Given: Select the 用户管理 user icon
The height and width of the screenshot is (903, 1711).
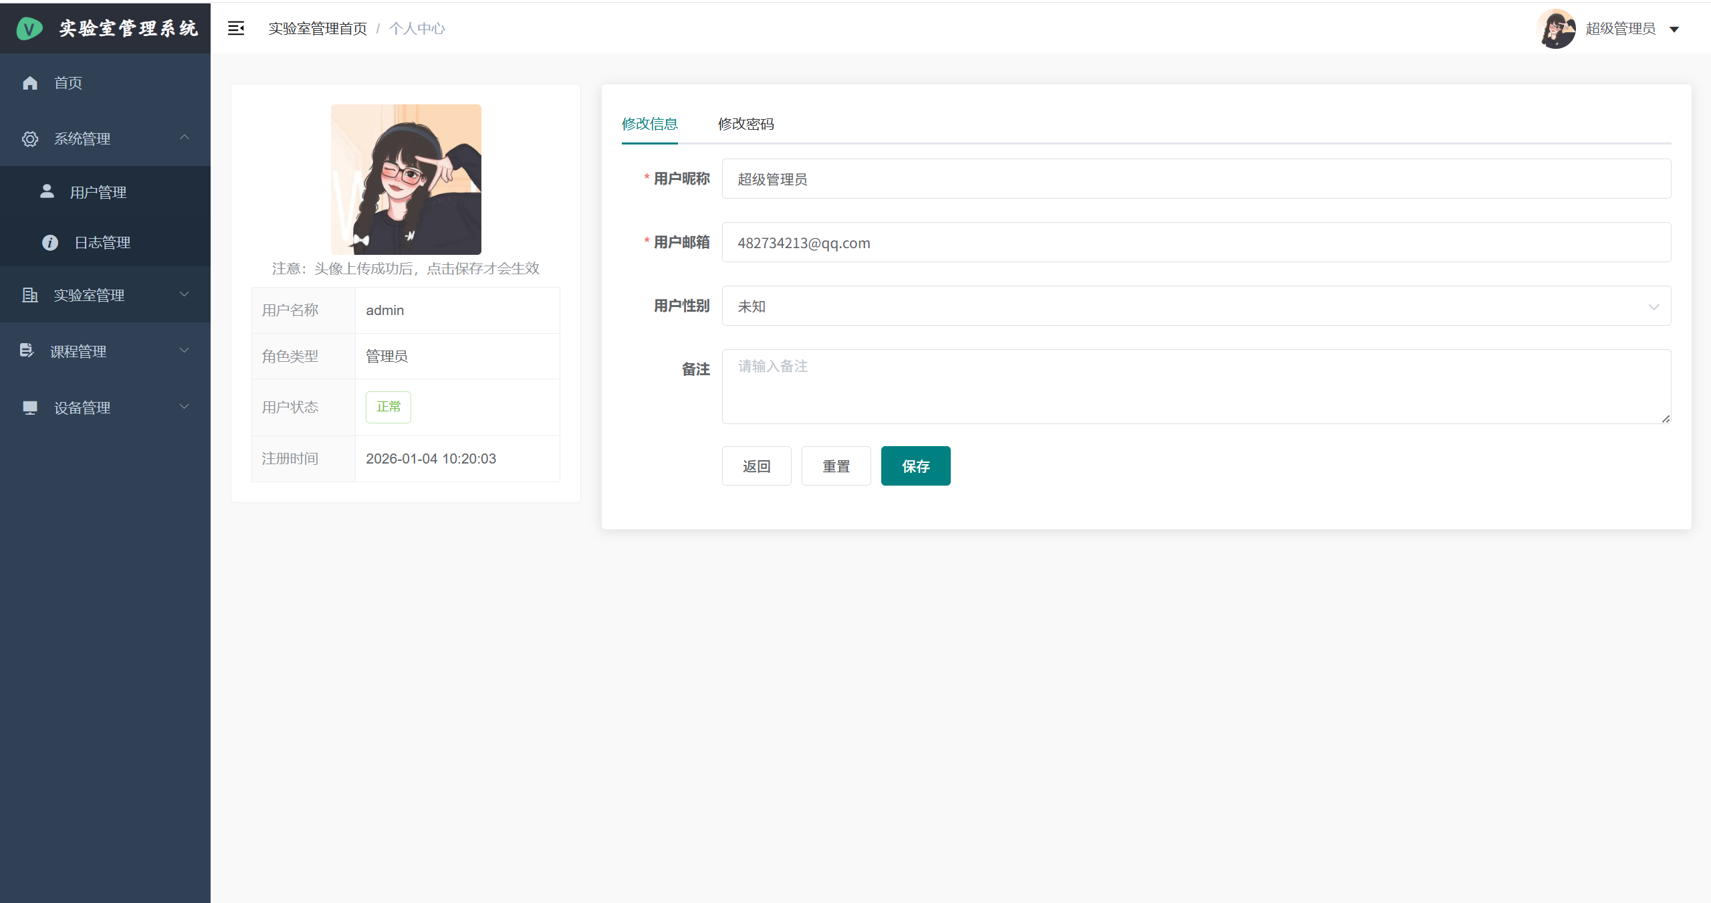Looking at the screenshot, I should (47, 191).
